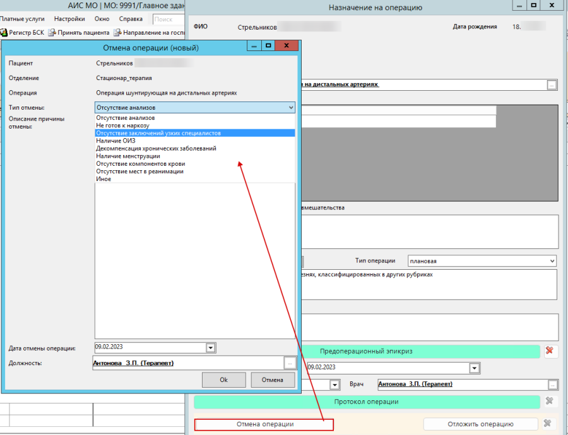Select Отсутствие заключений узких специалистов option
568x435 pixels.
(195, 133)
